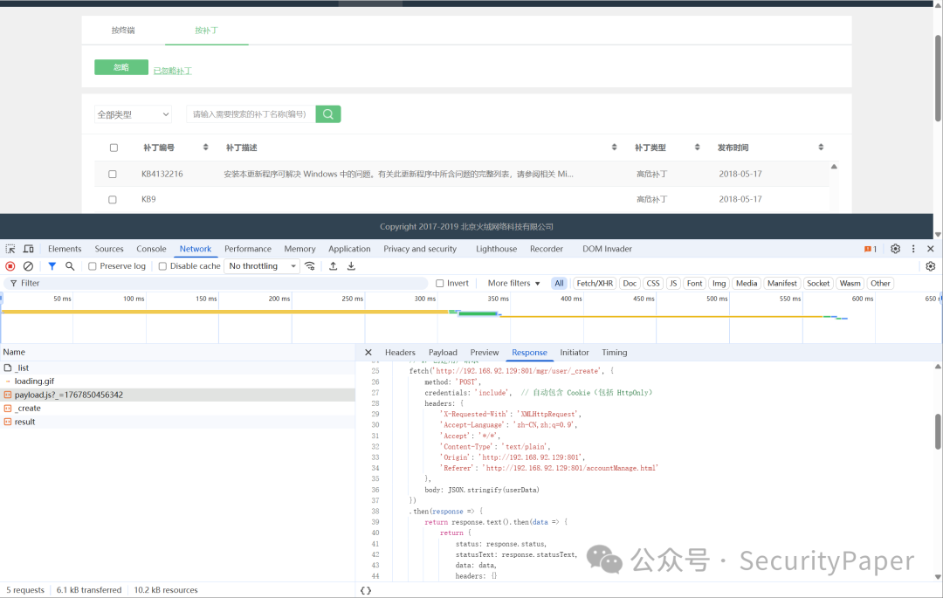
Task: Switch to the Elements panel tab
Action: pos(65,249)
